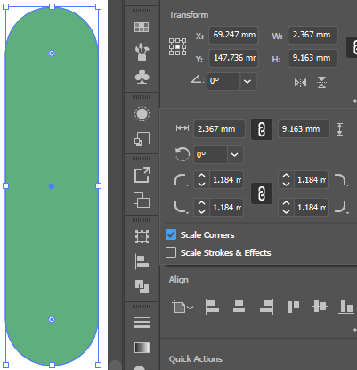Viewport: 357px width, 370px height.
Task: Click the center point of the green shape
Action: tap(52, 186)
